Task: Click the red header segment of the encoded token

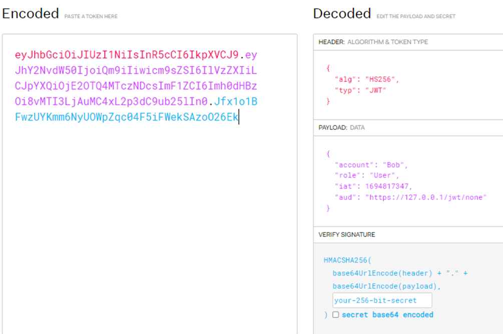Action: coord(127,55)
